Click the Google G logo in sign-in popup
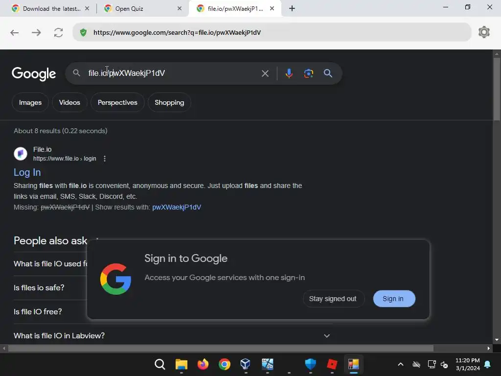 115,279
